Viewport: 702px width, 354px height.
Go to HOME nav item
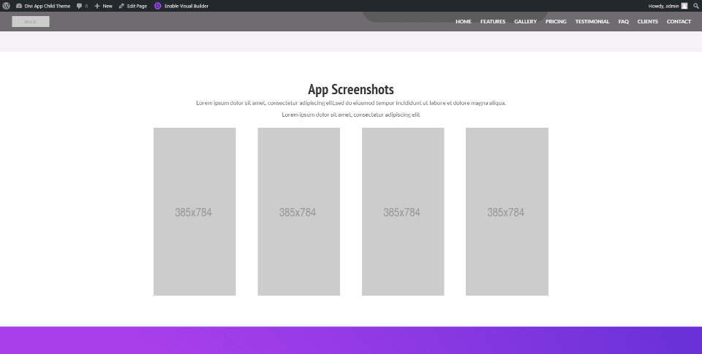(464, 21)
